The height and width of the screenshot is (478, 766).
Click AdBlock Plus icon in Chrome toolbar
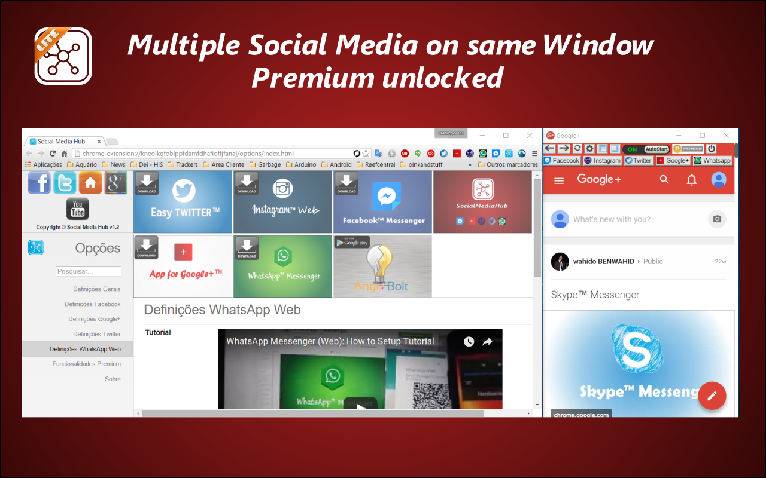[405, 154]
